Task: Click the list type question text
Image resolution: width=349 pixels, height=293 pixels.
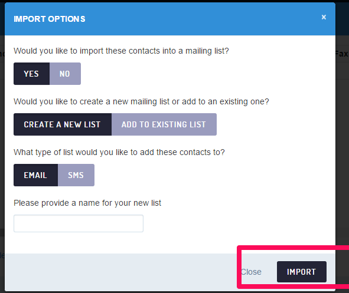Action: pos(119,152)
